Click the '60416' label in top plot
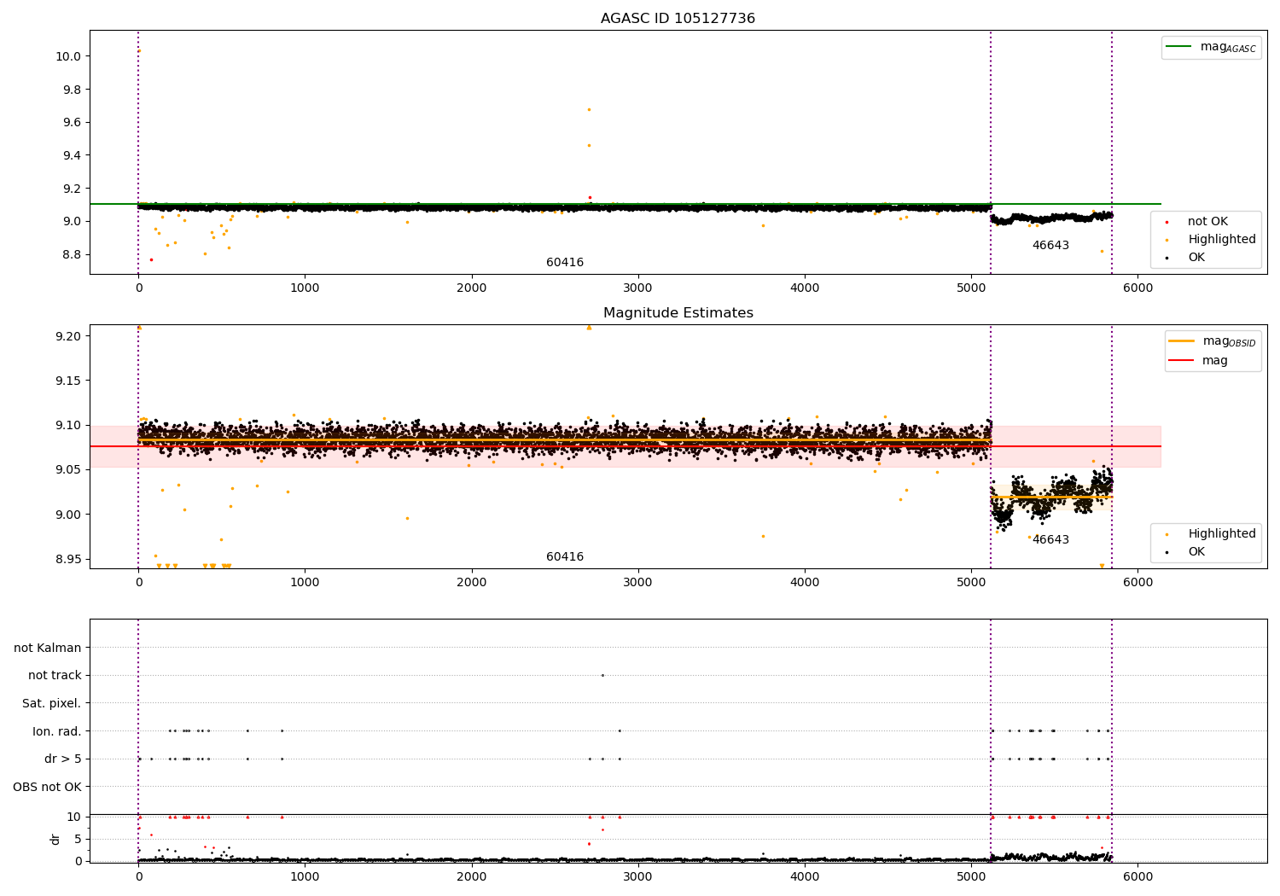This screenshot has width=1280, height=896. [565, 263]
